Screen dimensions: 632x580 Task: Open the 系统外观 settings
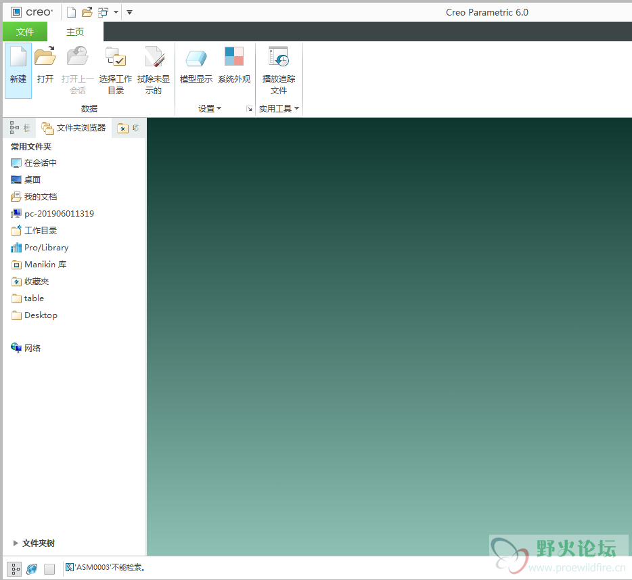pyautogui.click(x=234, y=65)
